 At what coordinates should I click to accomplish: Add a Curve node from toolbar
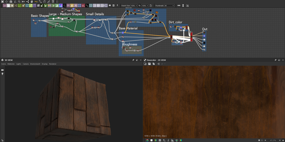[x=20, y=6]
